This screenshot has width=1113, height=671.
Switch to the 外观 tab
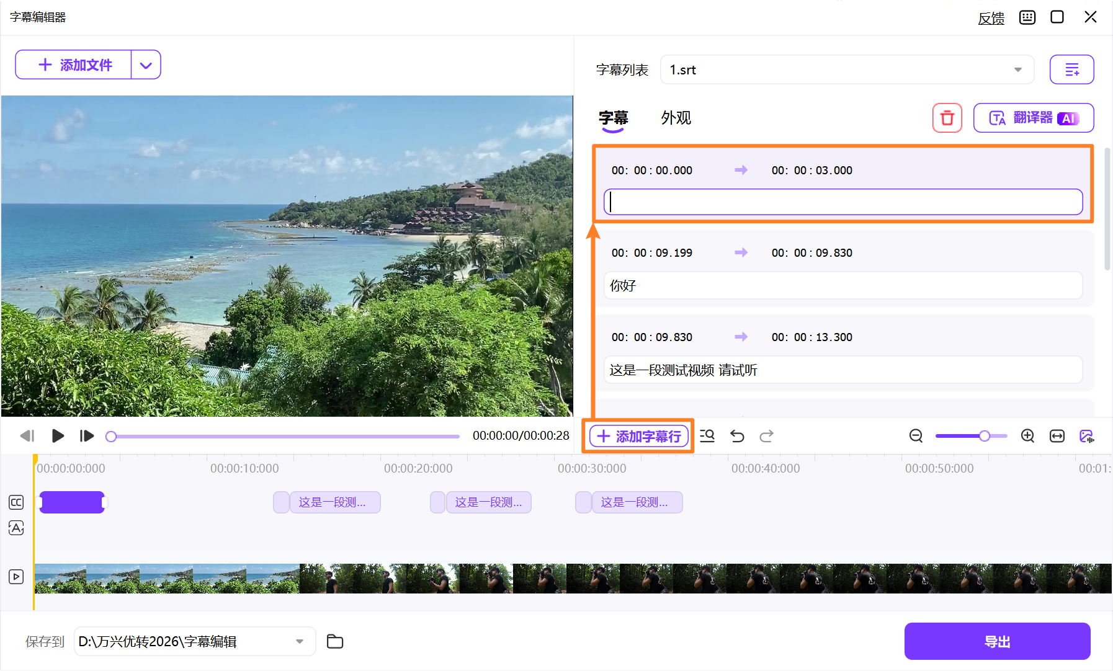(x=676, y=118)
